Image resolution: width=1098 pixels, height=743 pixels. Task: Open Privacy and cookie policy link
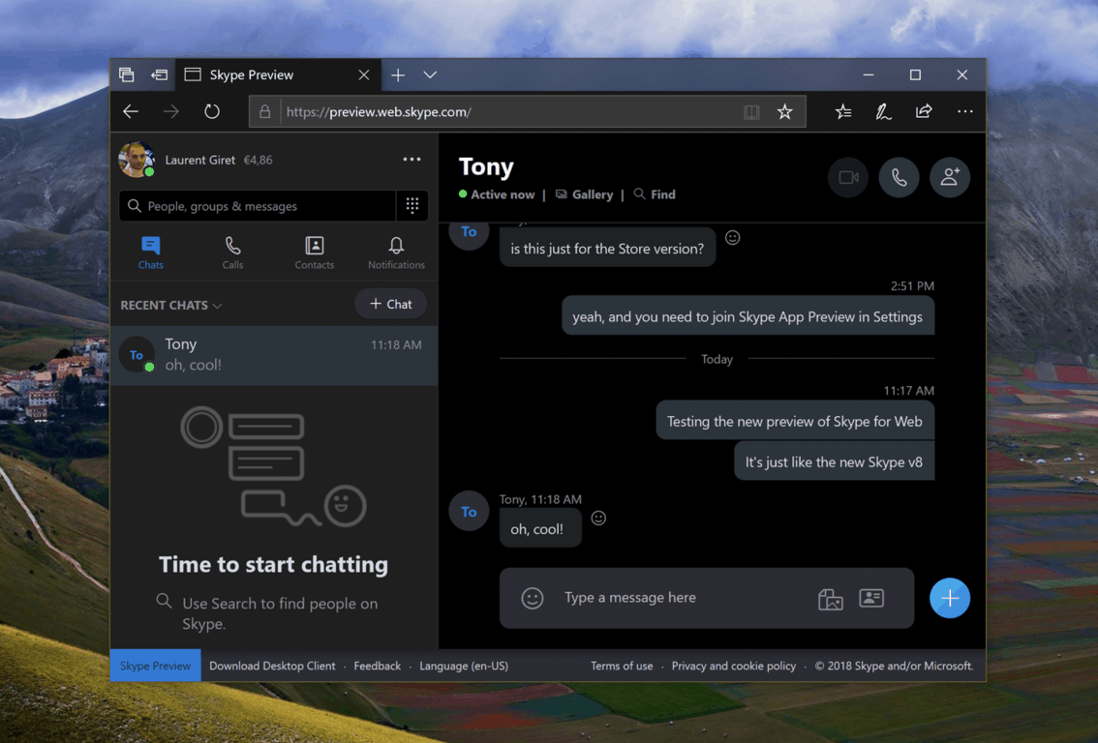pos(733,666)
